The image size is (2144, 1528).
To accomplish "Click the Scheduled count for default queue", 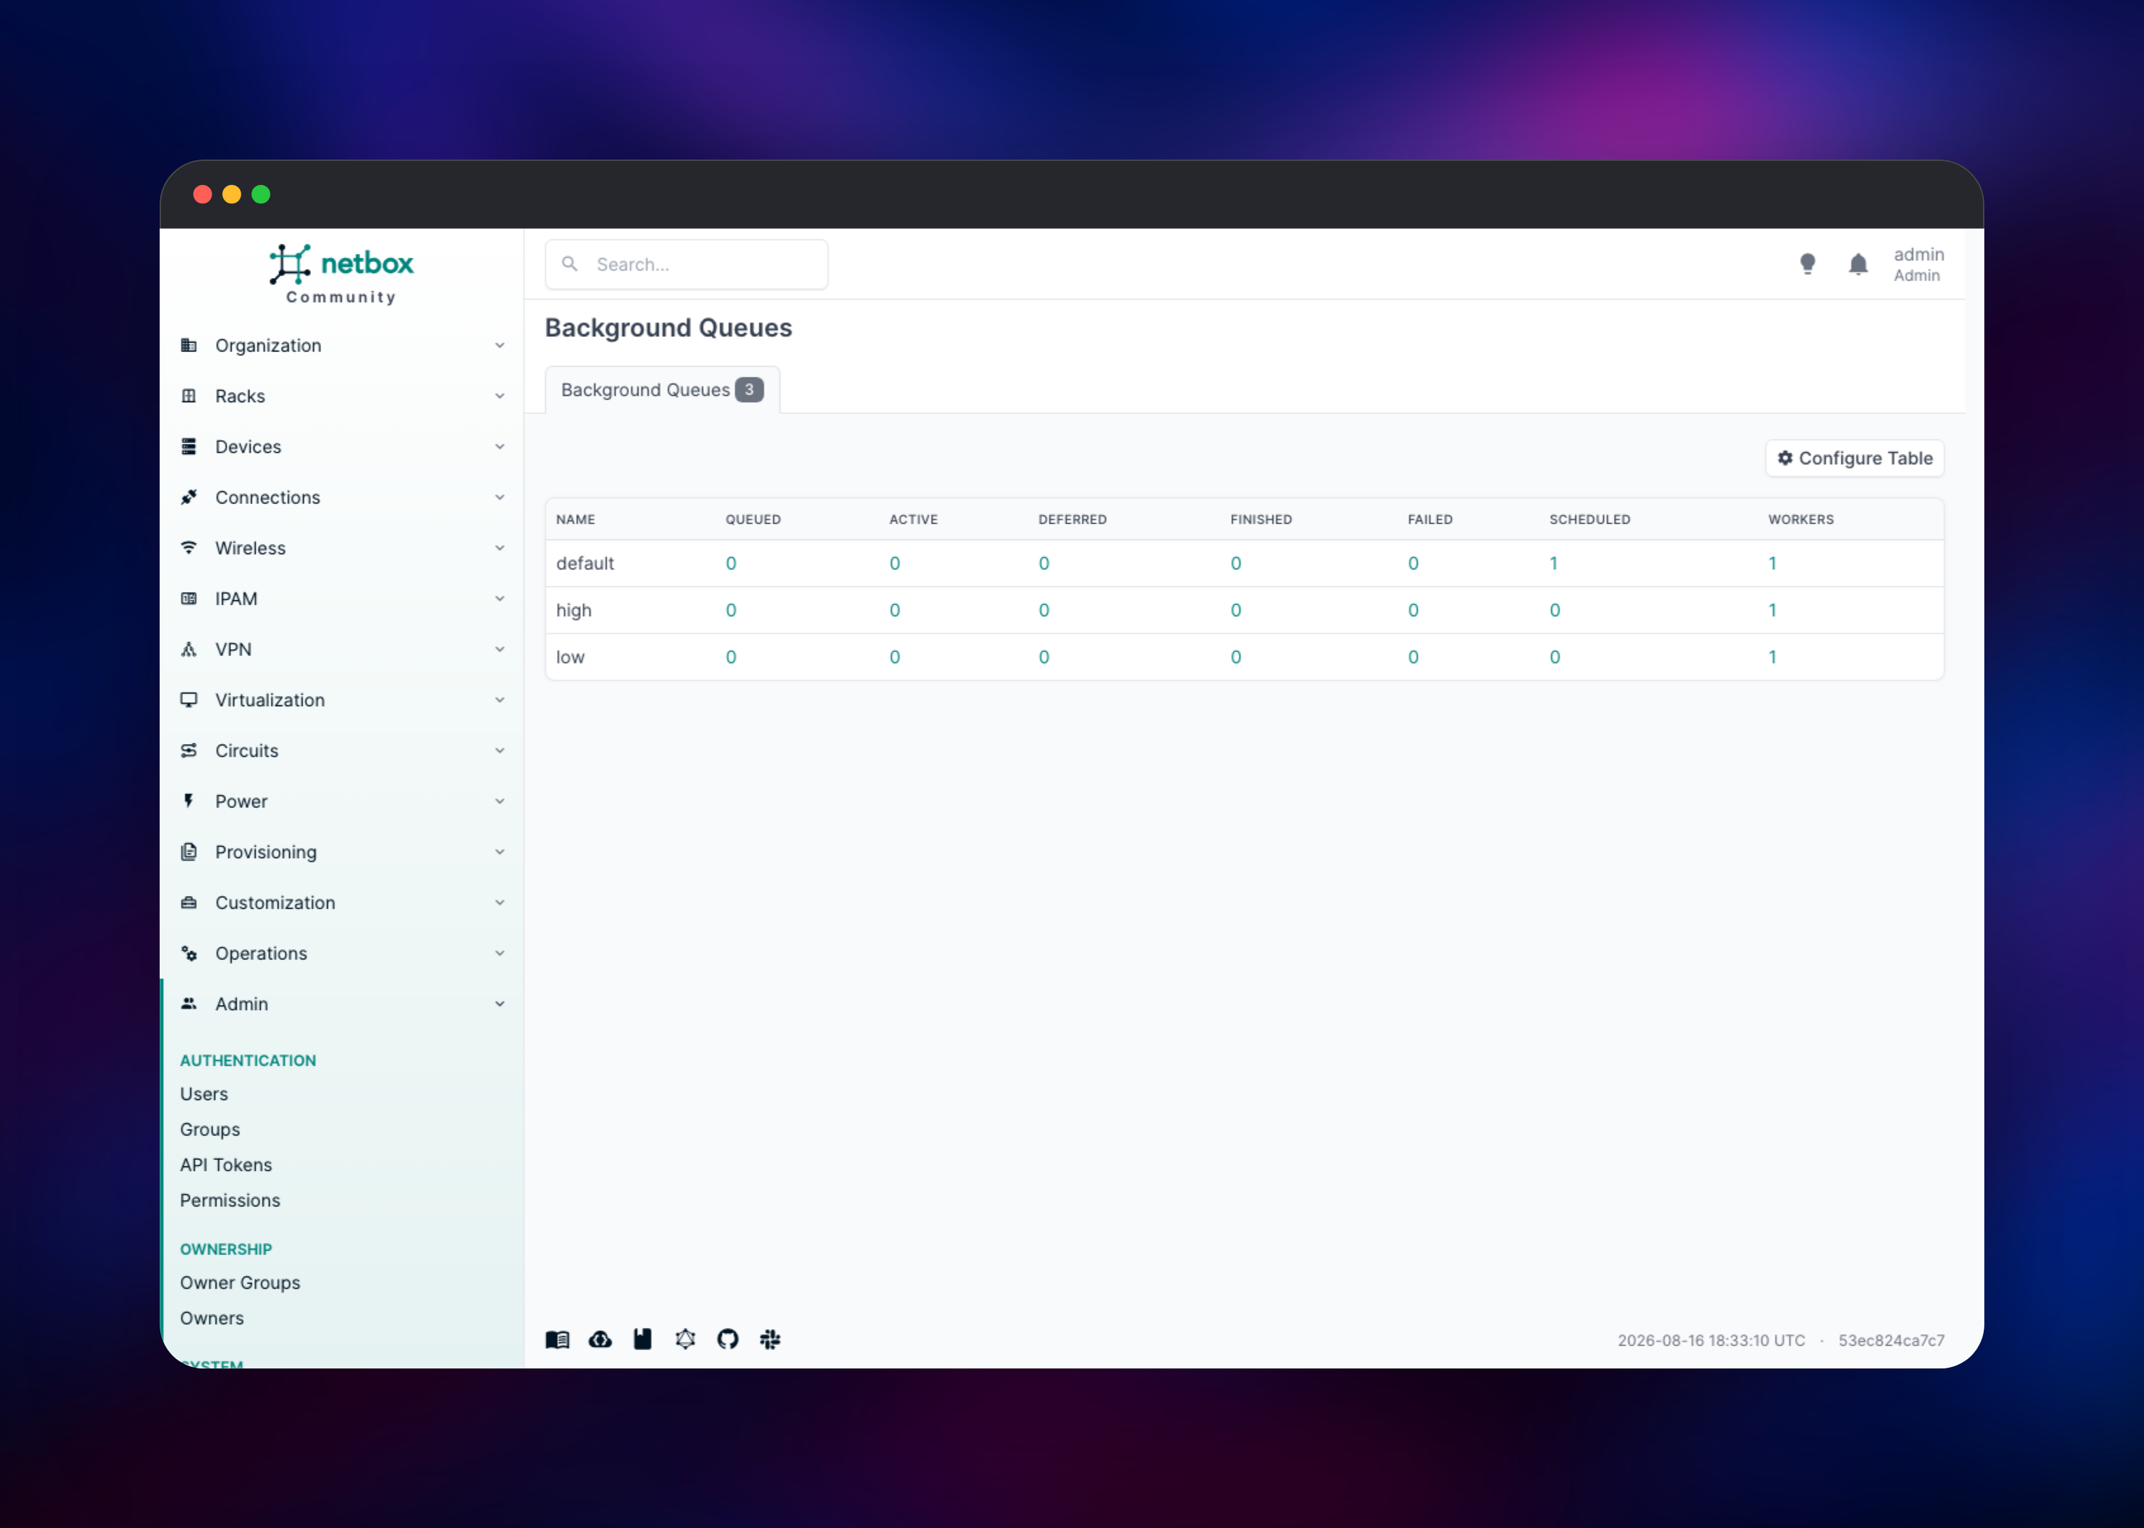I will click(x=1554, y=564).
